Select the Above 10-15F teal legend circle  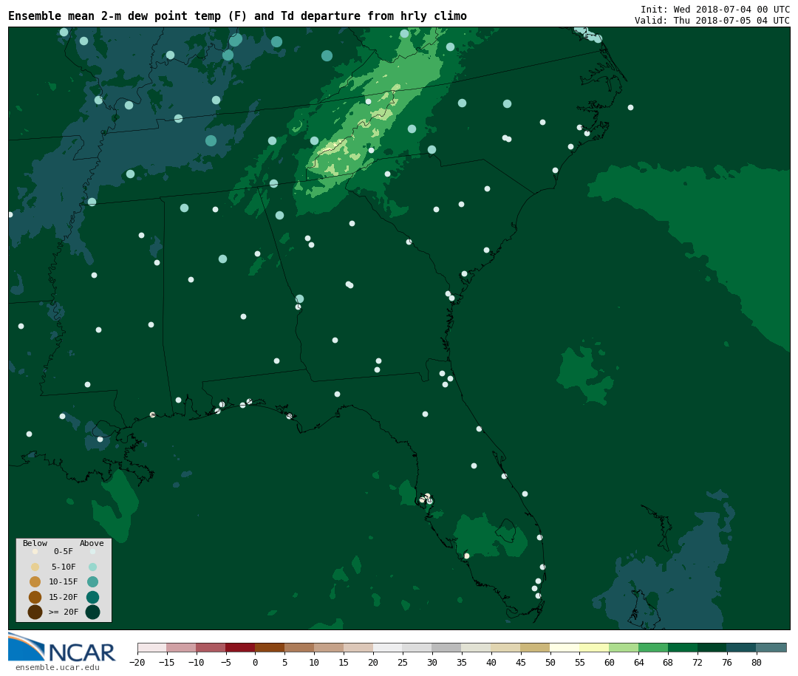[x=92, y=582]
